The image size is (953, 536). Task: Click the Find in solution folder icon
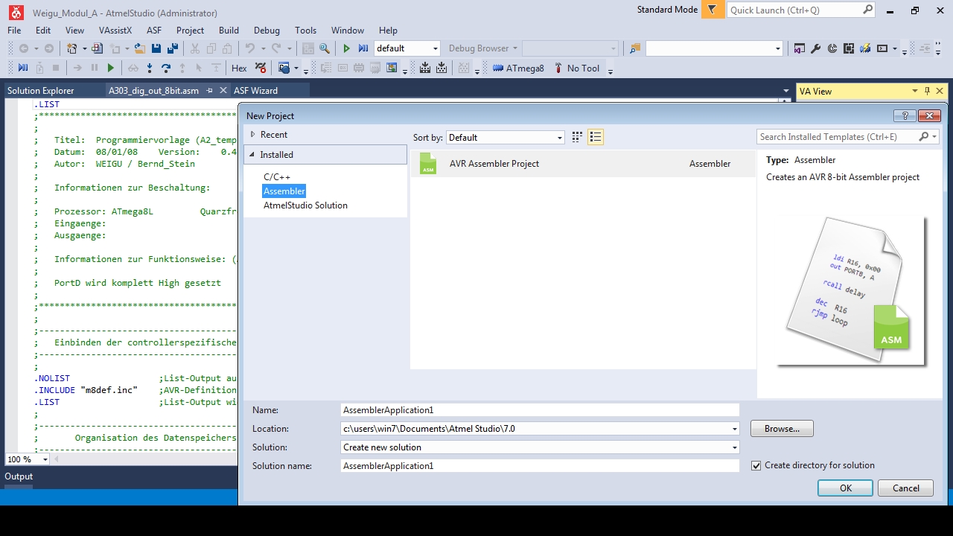click(x=635, y=48)
